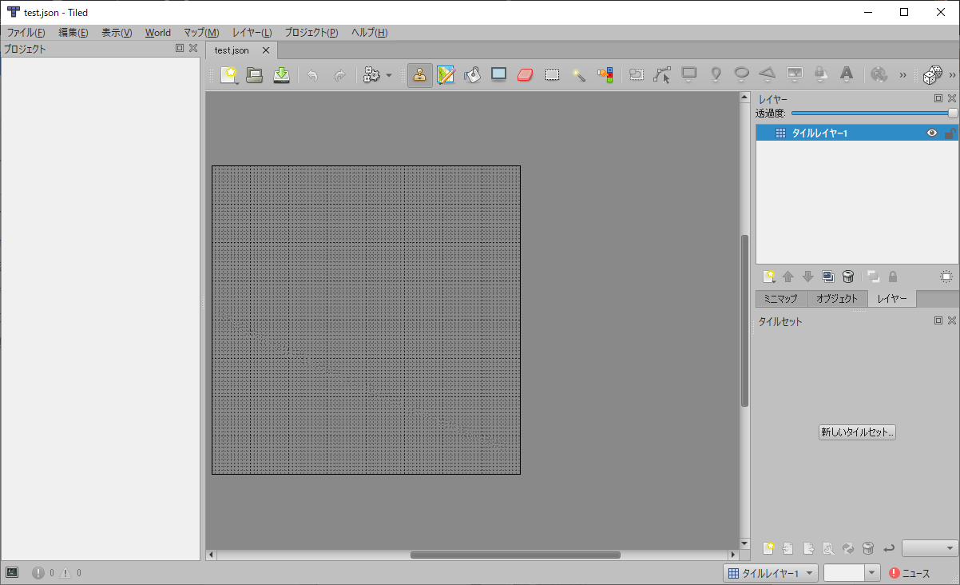The width and height of the screenshot is (960, 585).
Task: Open the console icon in the status bar
Action: click(x=12, y=572)
